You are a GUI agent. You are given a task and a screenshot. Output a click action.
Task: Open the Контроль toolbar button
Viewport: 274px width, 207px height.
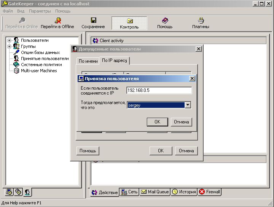click(129, 23)
